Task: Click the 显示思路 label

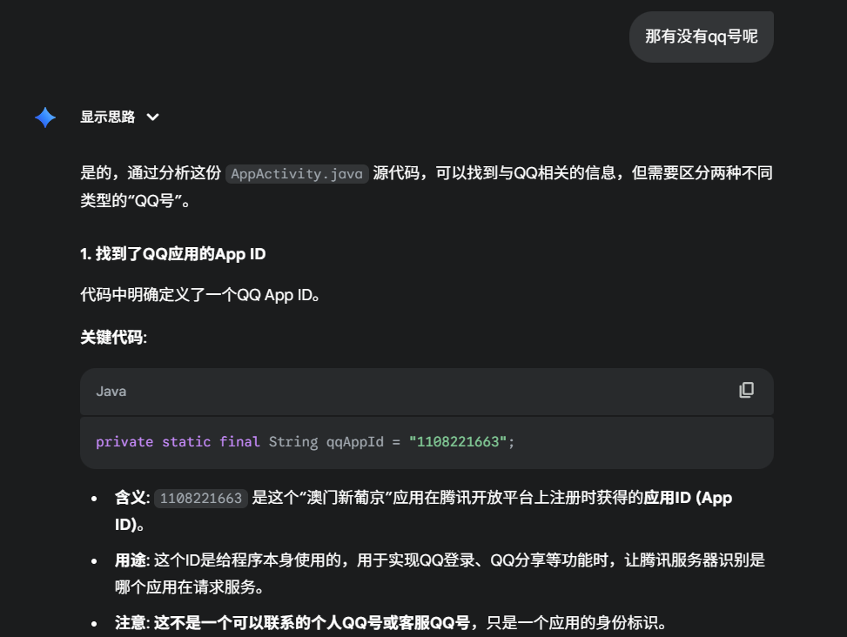Action: pos(108,117)
